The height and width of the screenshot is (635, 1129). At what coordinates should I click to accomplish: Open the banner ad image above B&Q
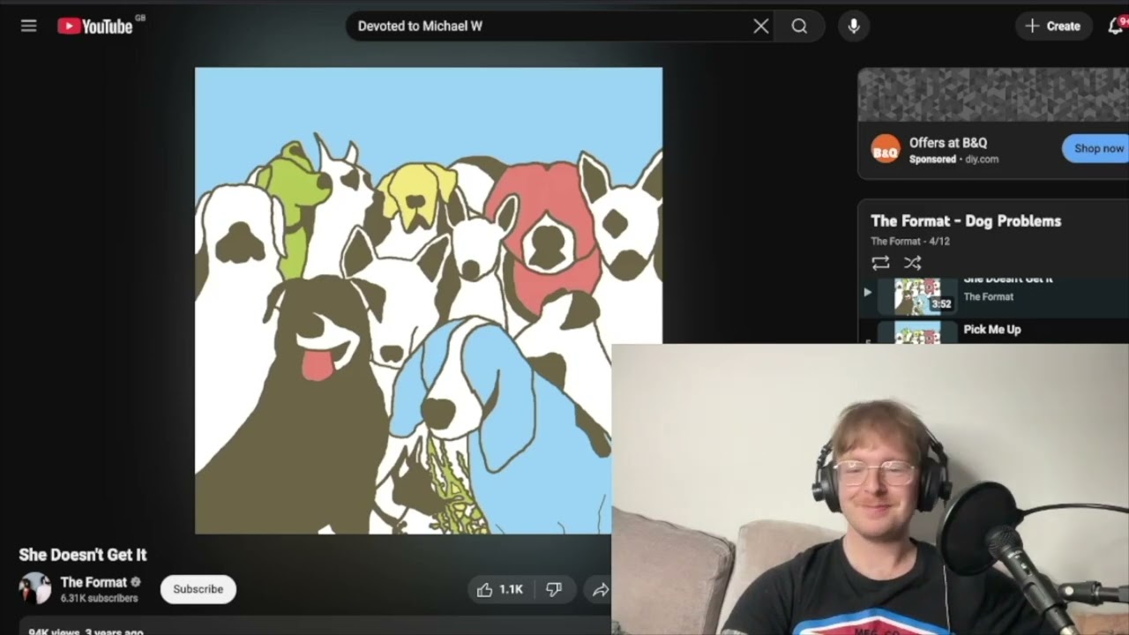coord(993,94)
